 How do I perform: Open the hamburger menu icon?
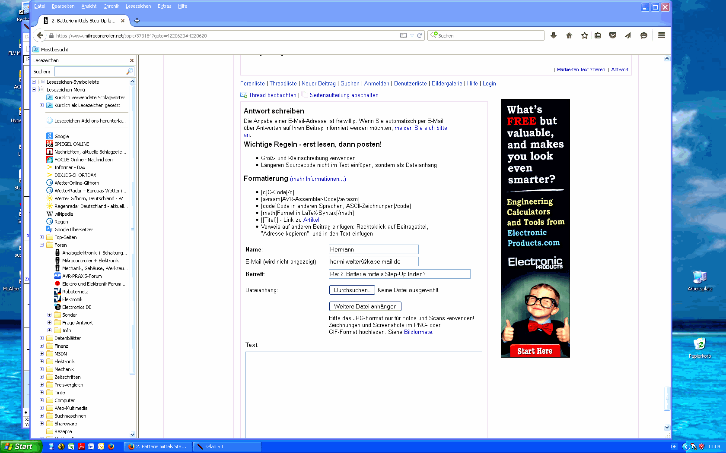tap(662, 35)
